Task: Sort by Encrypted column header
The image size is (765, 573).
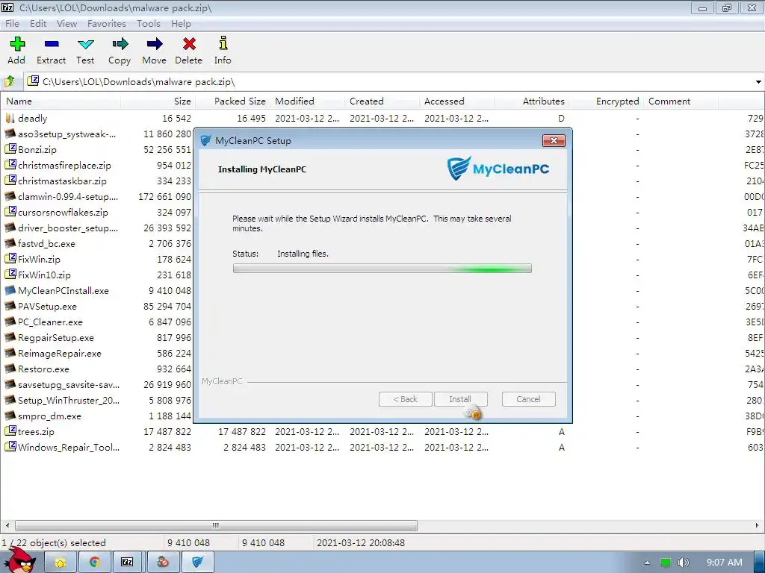Action: (x=606, y=101)
